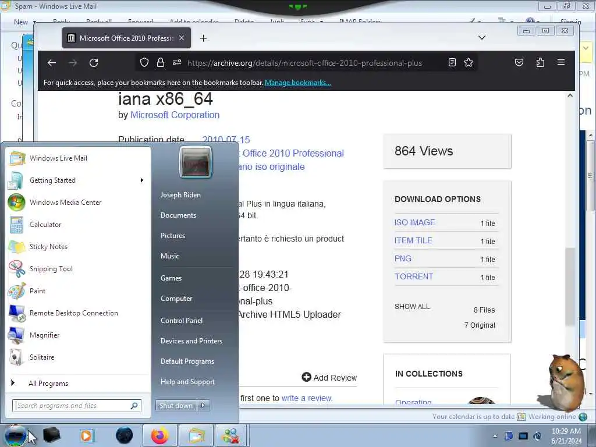The height and width of the screenshot is (447, 596).
Task: Open Windows Media Player taskbar icon
Action: tap(87, 435)
